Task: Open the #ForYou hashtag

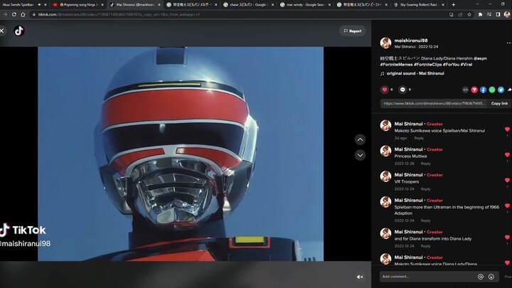Action: pyautogui.click(x=451, y=64)
